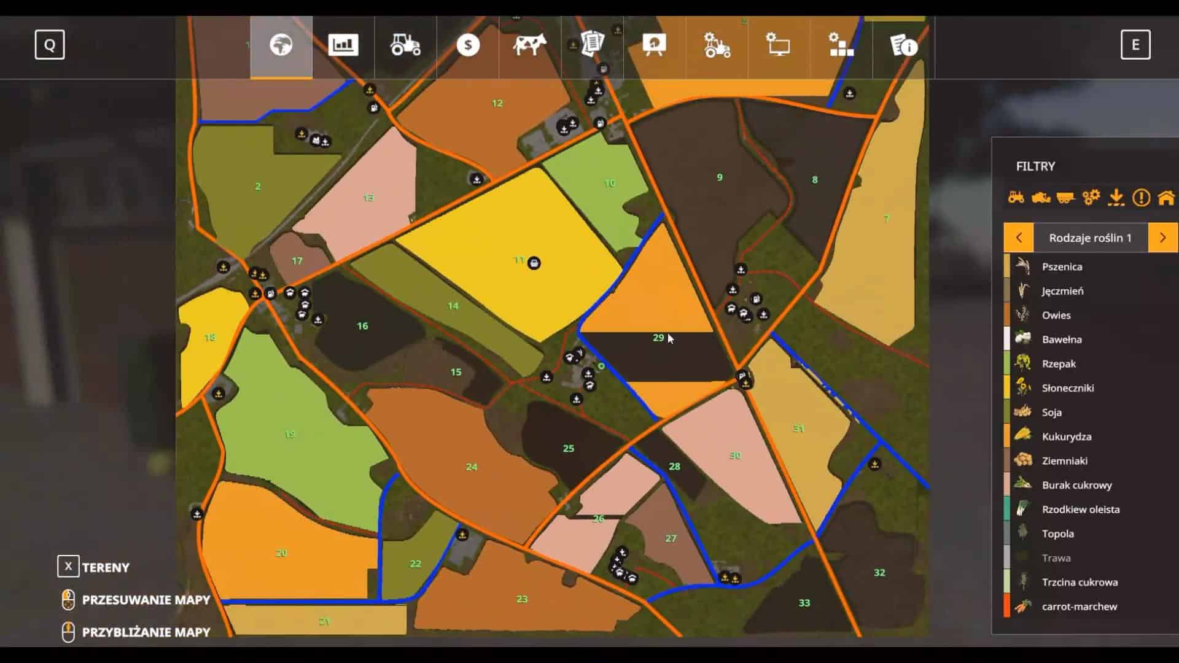Image resolution: width=1179 pixels, height=663 pixels.
Task: Select the statistics bar chart icon
Action: point(343,45)
